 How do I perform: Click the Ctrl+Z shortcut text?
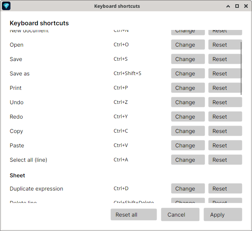(121, 102)
